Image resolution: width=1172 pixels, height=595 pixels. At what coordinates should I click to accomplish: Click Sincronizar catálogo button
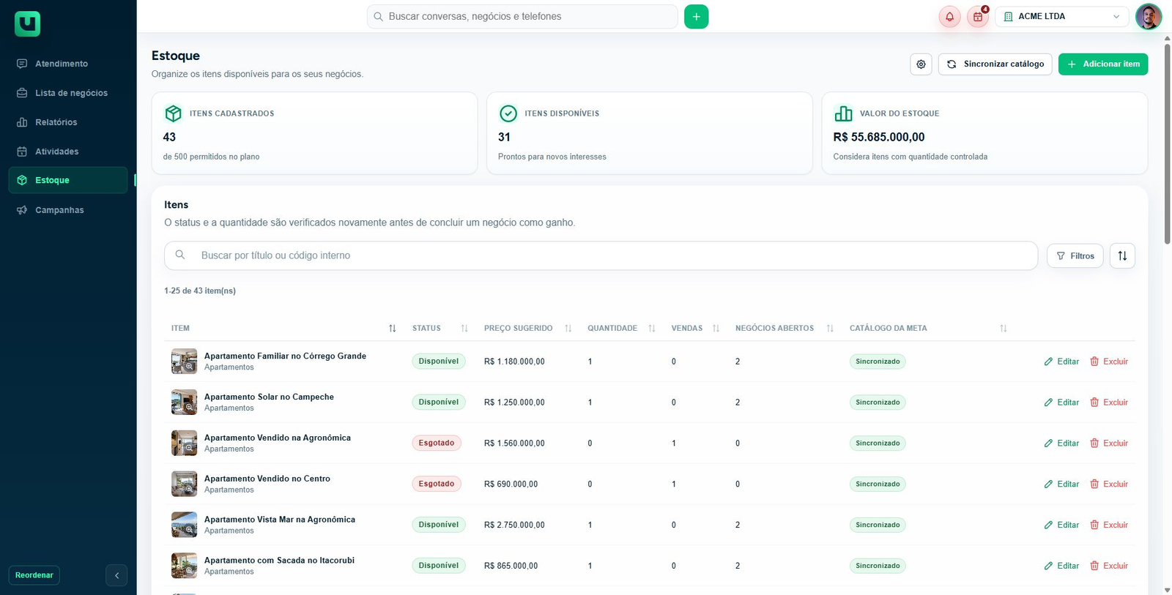[x=995, y=64]
